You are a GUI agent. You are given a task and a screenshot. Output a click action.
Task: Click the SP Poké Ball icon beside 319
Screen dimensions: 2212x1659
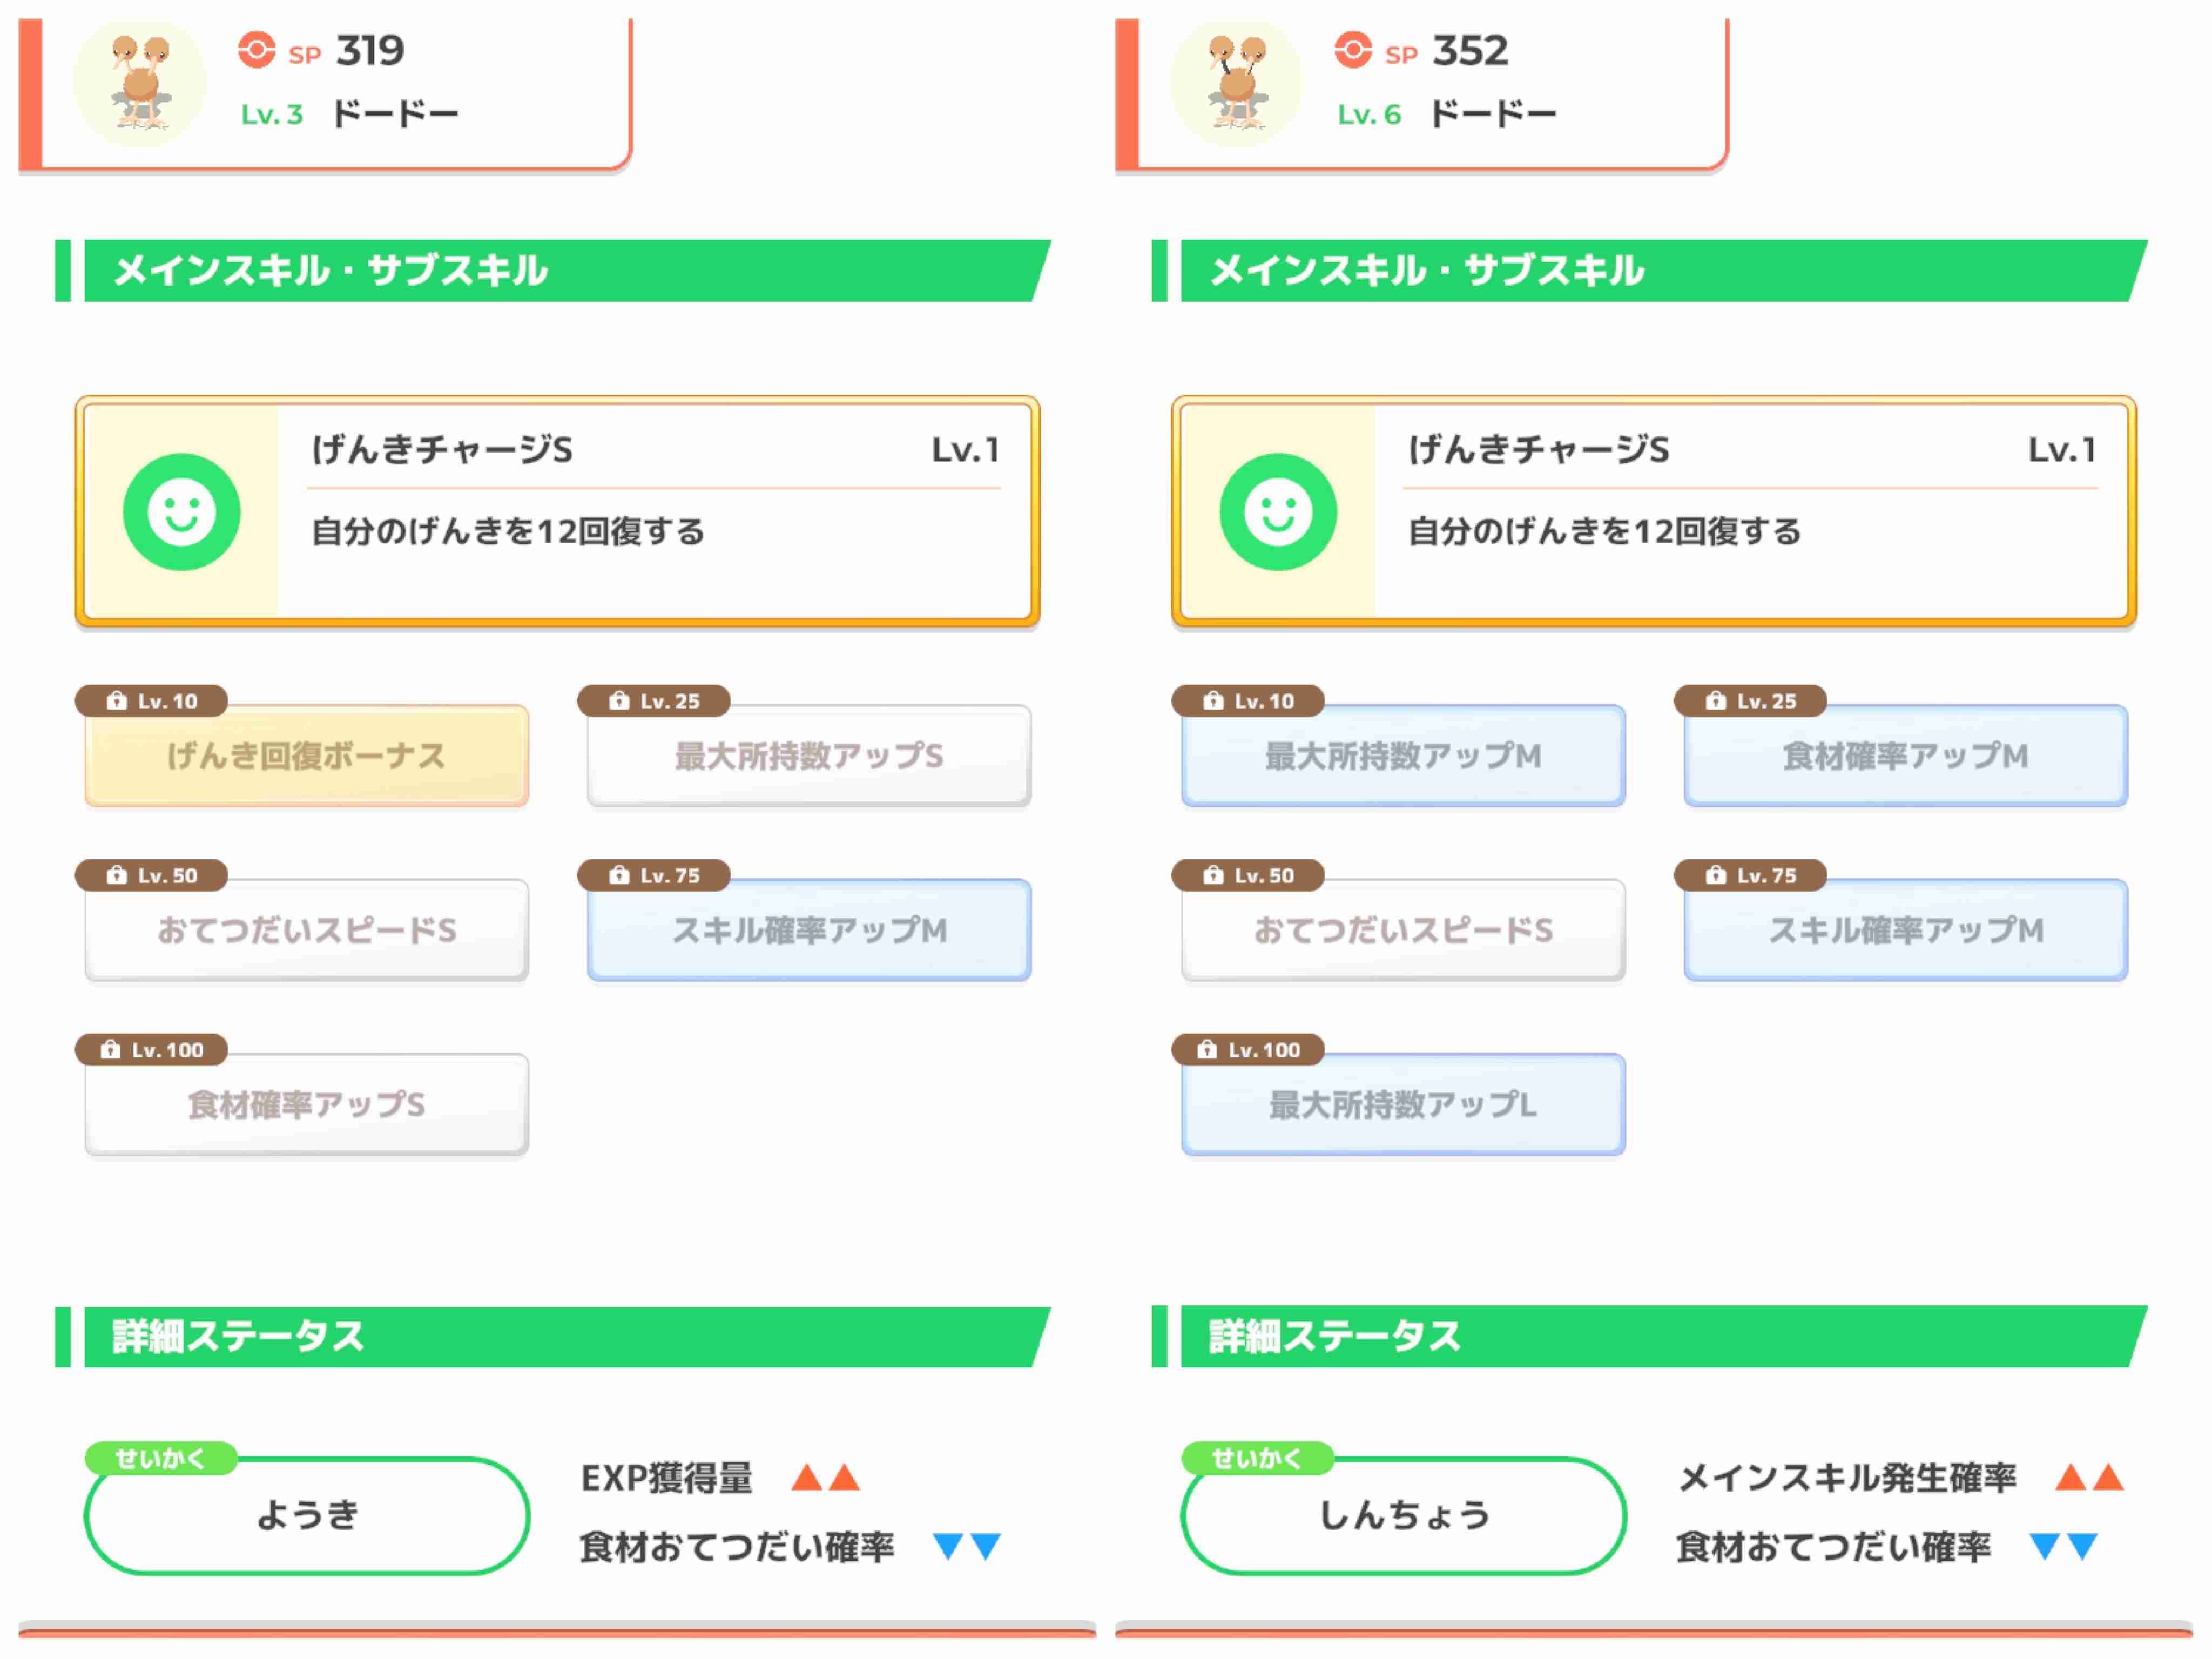(x=256, y=50)
